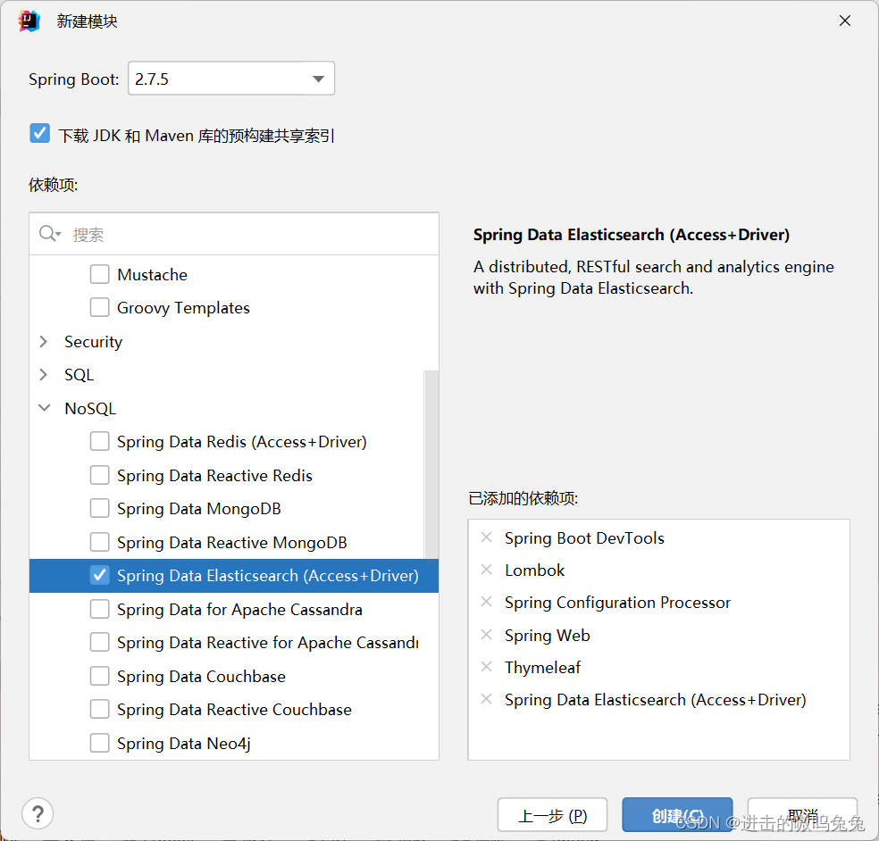Click the 上一步 (P) previous button
The image size is (879, 841).
click(552, 815)
